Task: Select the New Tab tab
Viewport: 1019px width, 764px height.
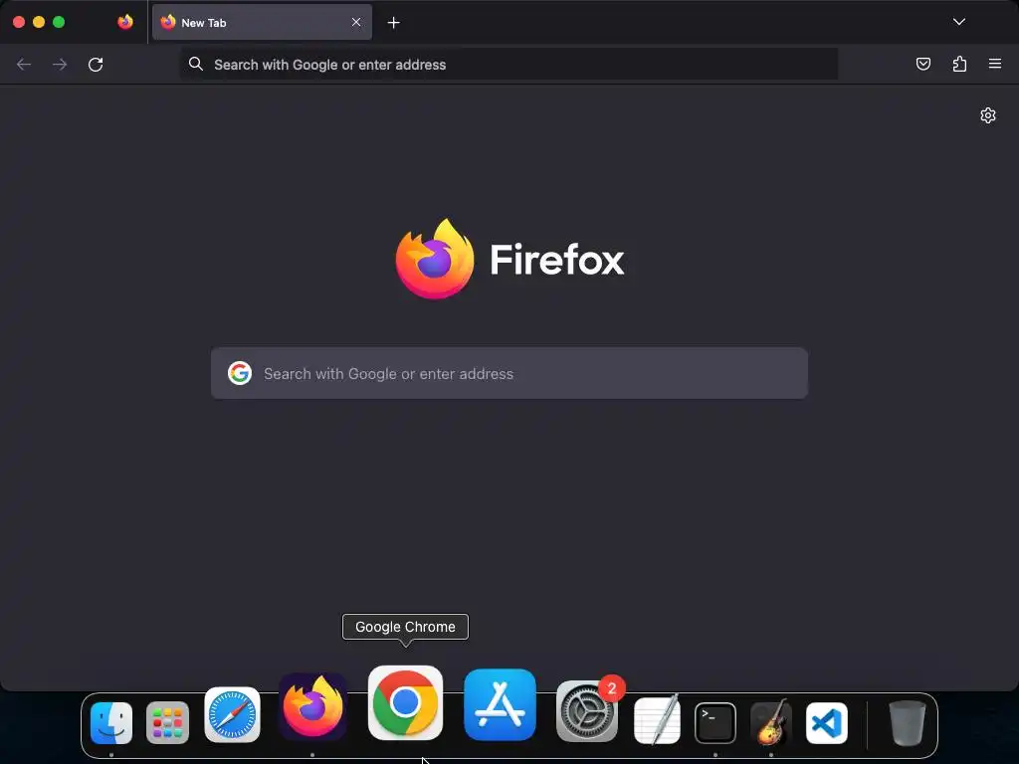Action: pos(262,22)
